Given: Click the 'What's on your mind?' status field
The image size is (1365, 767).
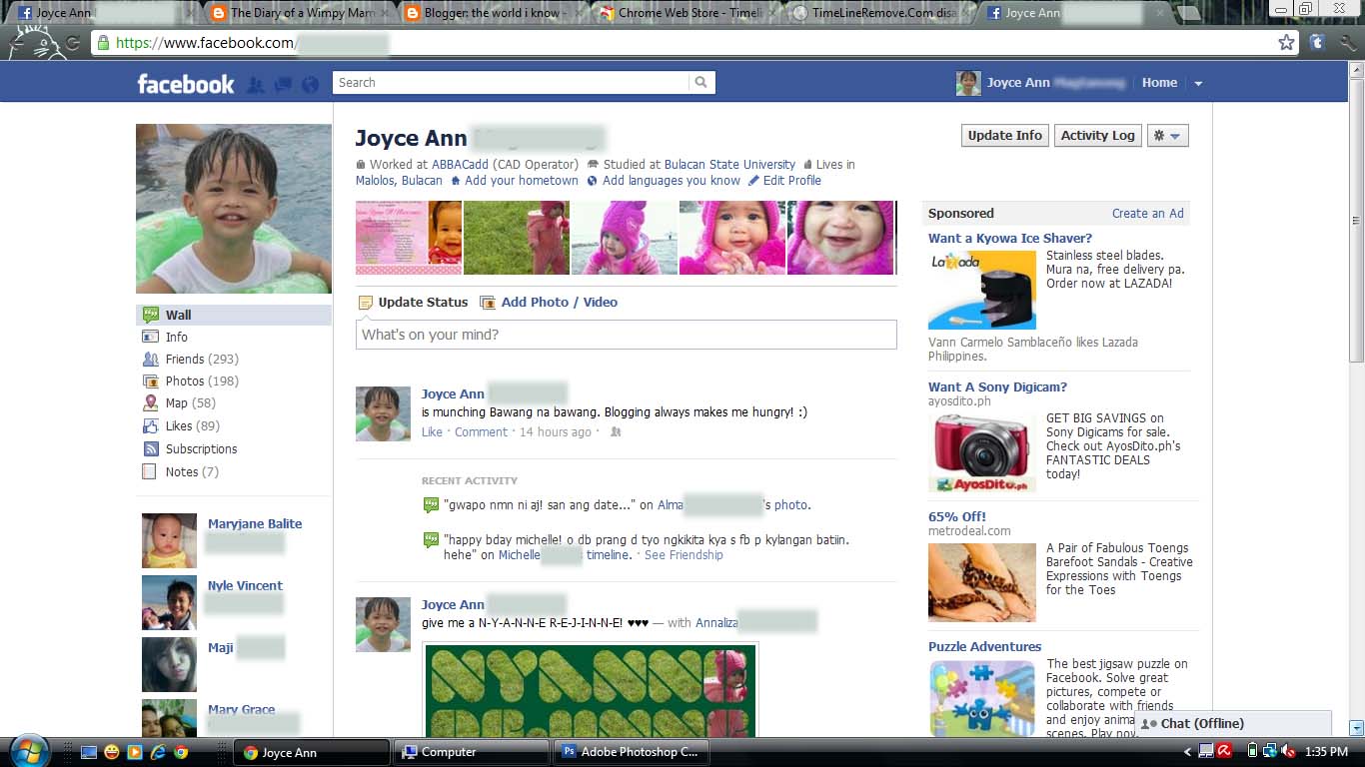Looking at the screenshot, I should (627, 335).
